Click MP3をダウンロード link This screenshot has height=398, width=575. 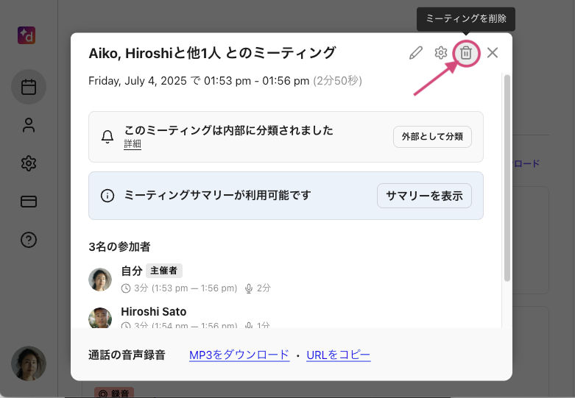pos(239,355)
